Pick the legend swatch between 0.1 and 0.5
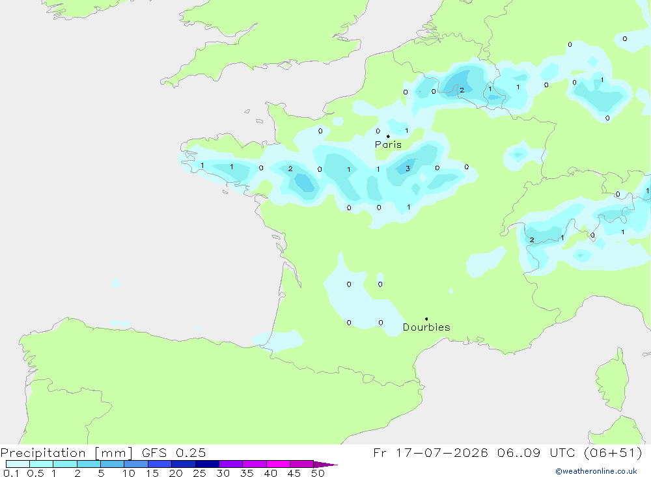This screenshot has width=651, height=477. pyautogui.click(x=18, y=464)
